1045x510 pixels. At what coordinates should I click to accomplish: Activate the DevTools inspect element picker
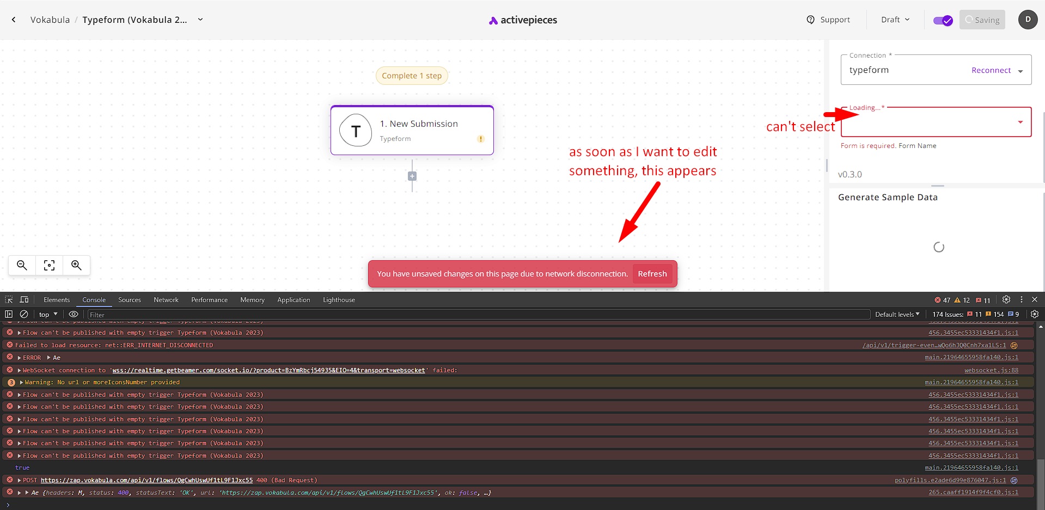coord(9,299)
